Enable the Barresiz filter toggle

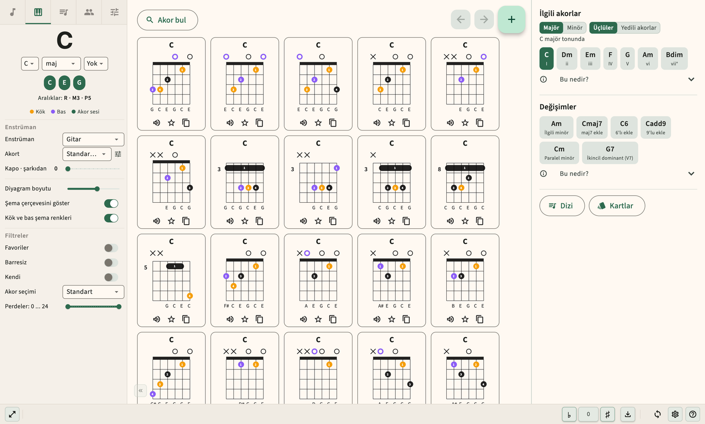coord(111,263)
